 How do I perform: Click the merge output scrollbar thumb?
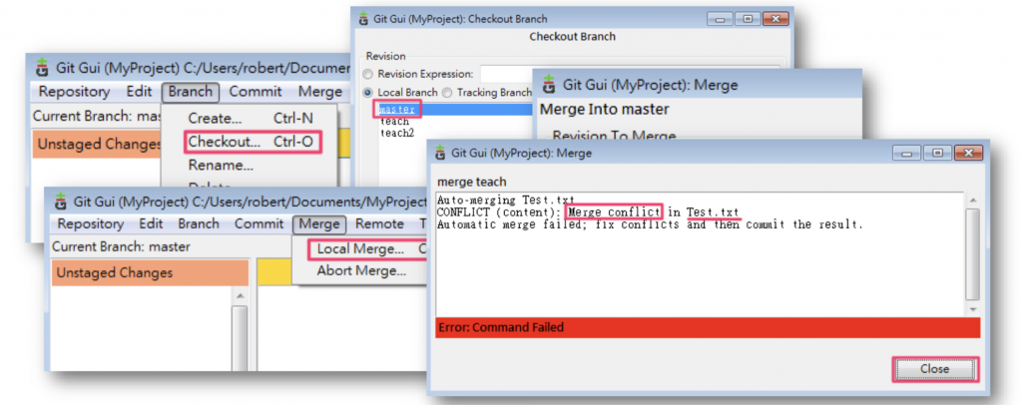click(972, 253)
